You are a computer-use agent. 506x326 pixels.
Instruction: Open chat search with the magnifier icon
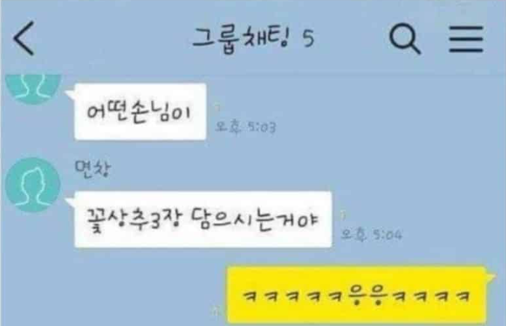(x=405, y=39)
